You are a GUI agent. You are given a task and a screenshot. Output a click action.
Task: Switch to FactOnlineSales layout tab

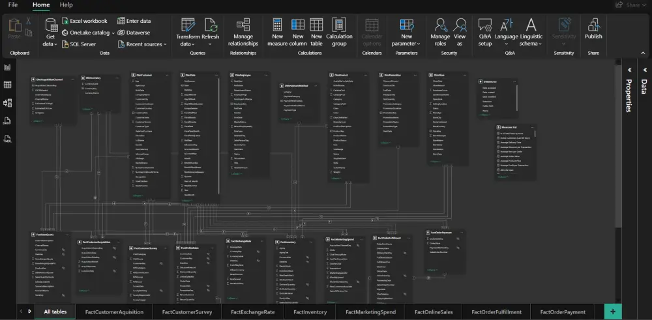pos(434,312)
